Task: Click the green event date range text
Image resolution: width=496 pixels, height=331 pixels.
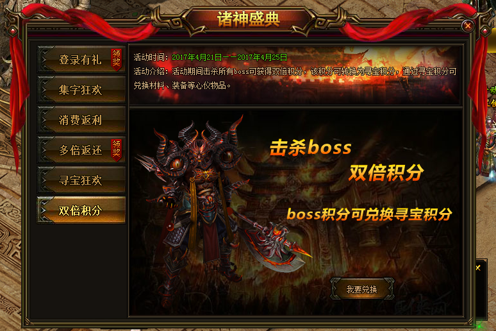Action: tap(229, 57)
